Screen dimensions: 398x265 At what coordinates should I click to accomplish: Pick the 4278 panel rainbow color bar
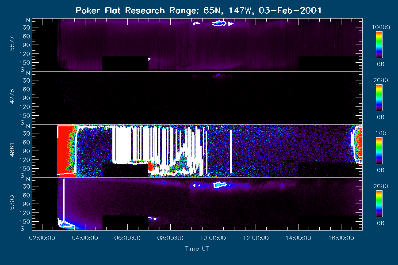[x=379, y=98]
